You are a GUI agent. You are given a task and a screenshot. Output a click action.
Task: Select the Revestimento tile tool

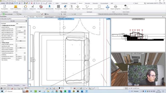pos(58,7)
